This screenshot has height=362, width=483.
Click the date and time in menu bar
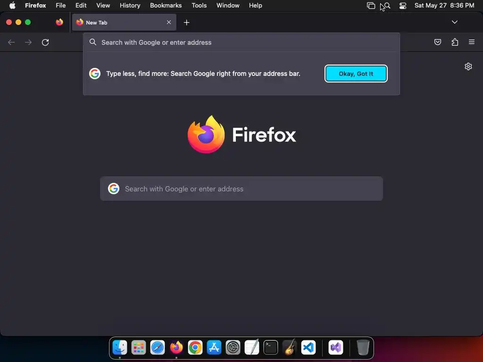(444, 6)
